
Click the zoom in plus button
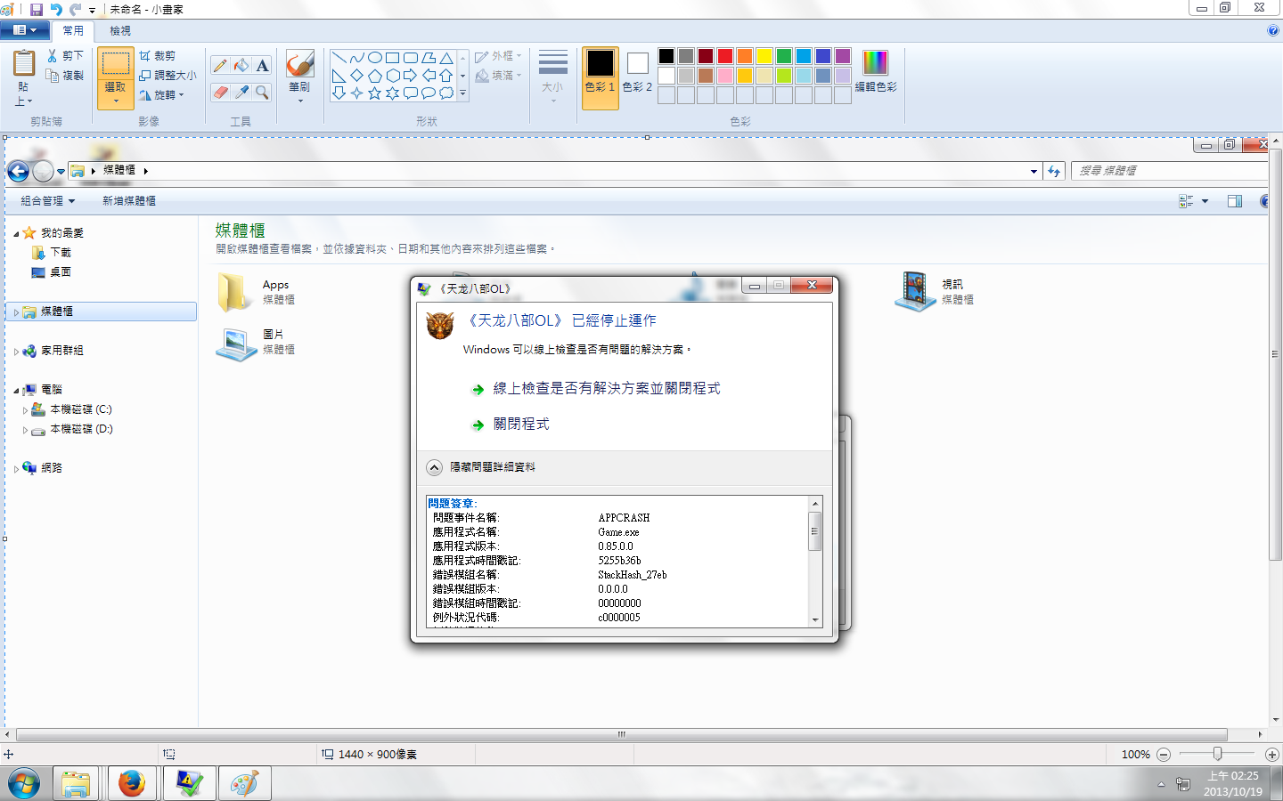click(x=1272, y=755)
